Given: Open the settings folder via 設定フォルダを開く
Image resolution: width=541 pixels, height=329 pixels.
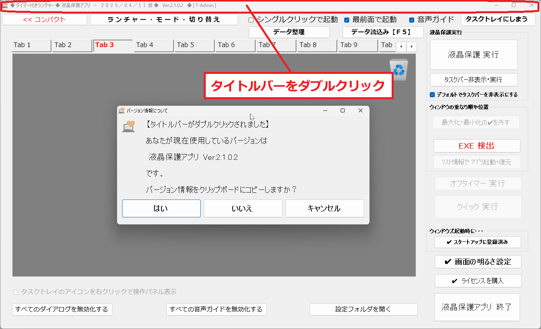Looking at the screenshot, I should 363,310.
